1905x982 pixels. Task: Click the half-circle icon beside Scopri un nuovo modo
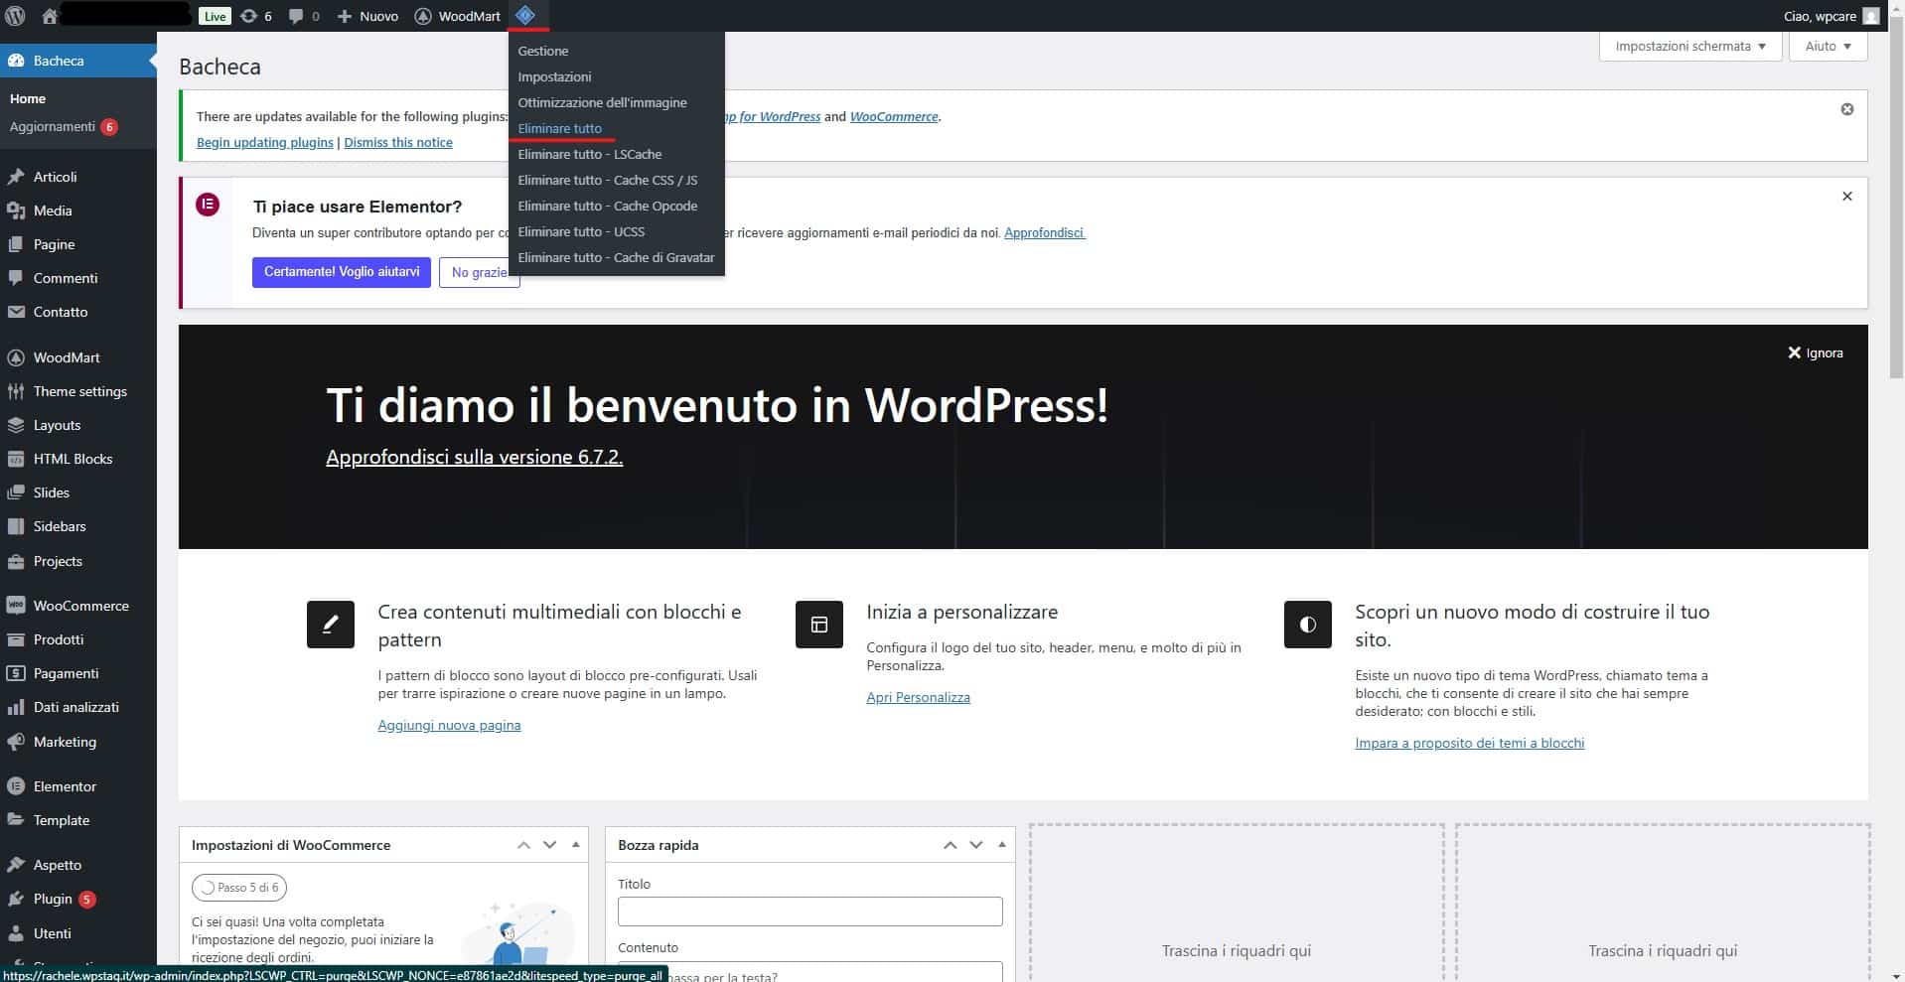[1307, 625]
